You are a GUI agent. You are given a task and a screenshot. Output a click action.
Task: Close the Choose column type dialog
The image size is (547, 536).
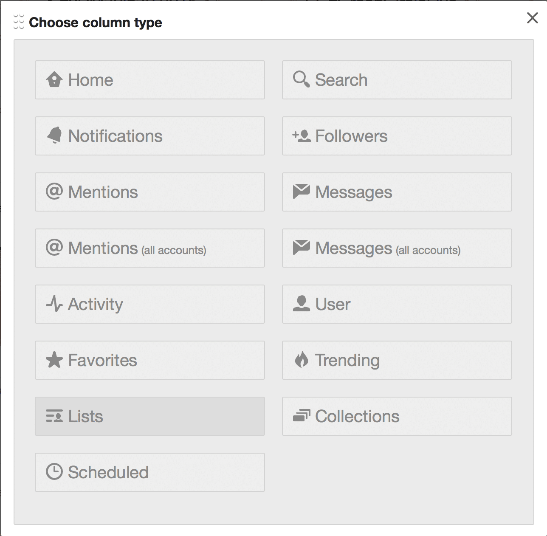[532, 18]
